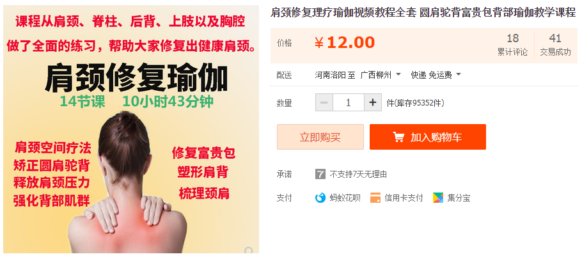This screenshot has height=268, width=582.
Task: Click the magnifier icon on product image
Action: [x=249, y=251]
